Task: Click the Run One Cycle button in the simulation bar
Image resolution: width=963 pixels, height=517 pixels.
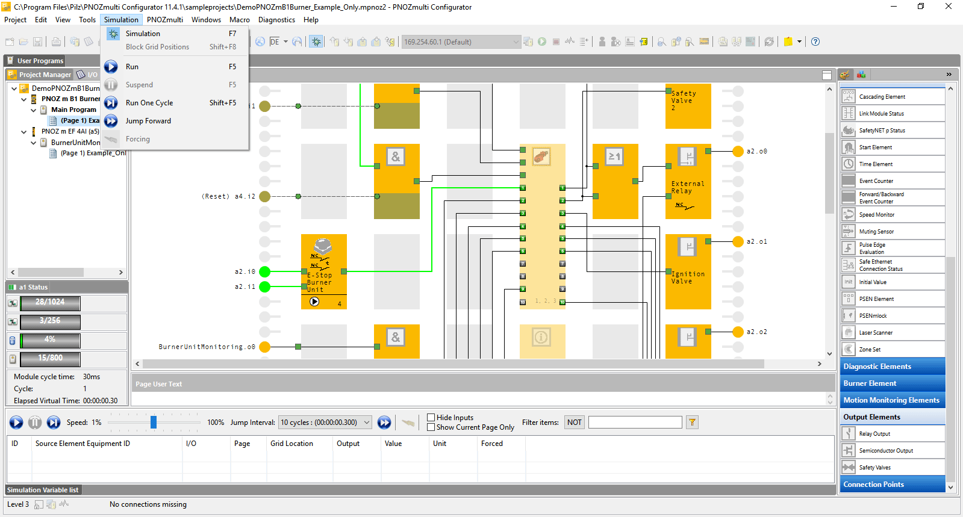Action: pyautogui.click(x=54, y=423)
